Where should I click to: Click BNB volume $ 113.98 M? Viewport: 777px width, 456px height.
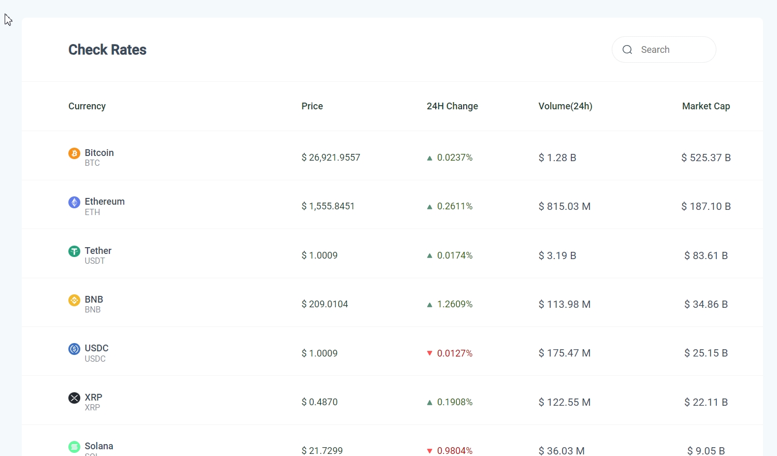pos(565,304)
